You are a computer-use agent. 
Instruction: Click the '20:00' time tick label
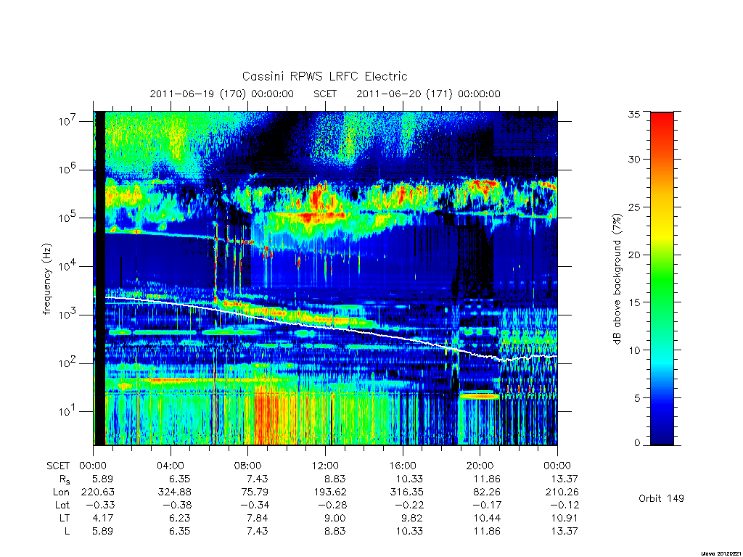coord(480,466)
